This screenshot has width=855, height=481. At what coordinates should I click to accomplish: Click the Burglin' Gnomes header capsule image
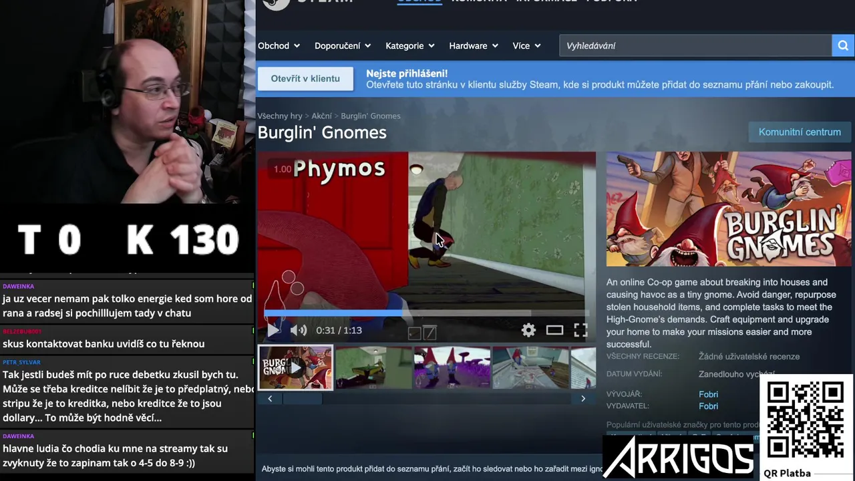(x=729, y=209)
